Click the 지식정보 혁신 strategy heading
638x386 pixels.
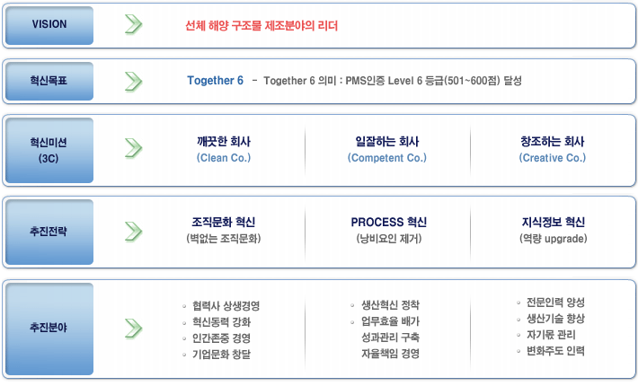(554, 223)
